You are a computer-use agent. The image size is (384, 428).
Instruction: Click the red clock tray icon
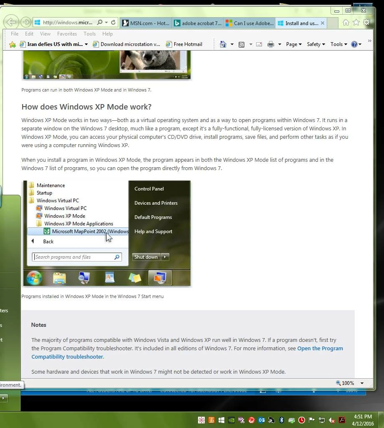click(x=302, y=420)
